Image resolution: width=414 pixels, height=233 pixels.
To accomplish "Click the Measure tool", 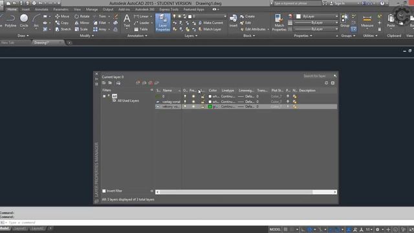I will (367, 21).
